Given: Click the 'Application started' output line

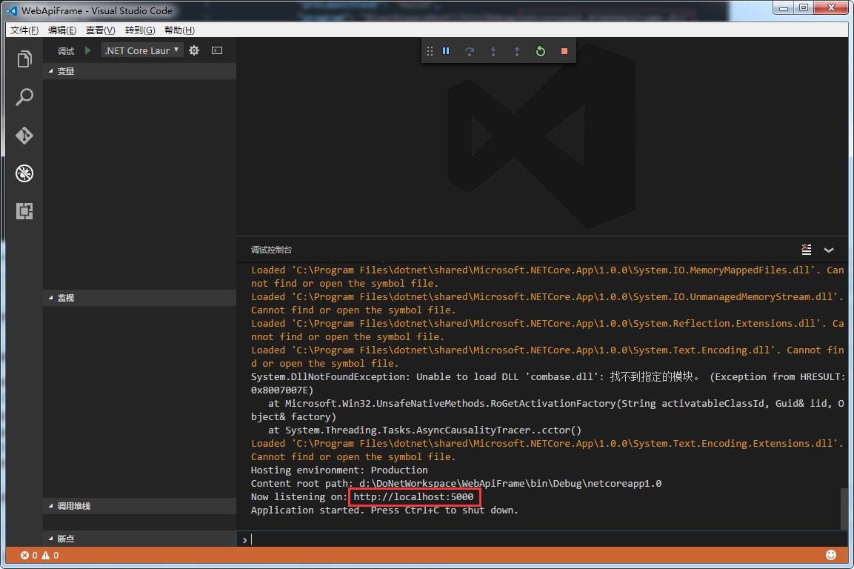Looking at the screenshot, I should pyautogui.click(x=384, y=510).
